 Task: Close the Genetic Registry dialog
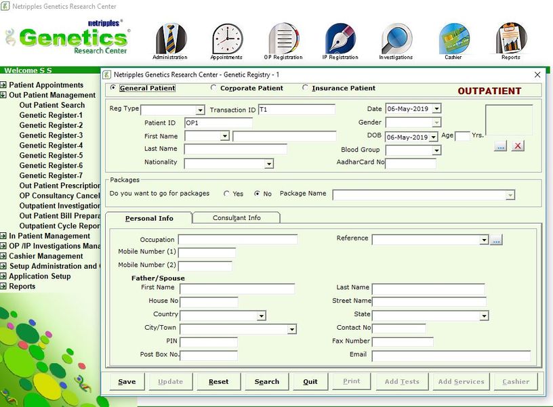(x=537, y=74)
